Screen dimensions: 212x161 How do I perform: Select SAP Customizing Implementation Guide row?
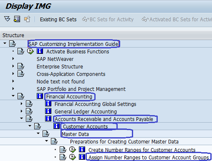click(73, 44)
